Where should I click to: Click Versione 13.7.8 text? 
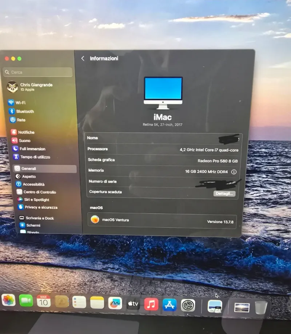point(220,222)
